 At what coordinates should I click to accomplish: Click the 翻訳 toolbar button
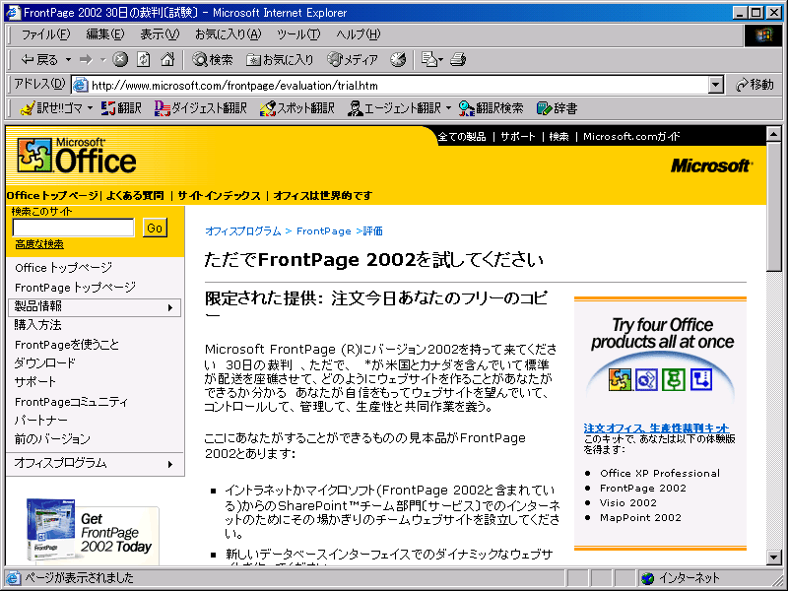(x=121, y=108)
